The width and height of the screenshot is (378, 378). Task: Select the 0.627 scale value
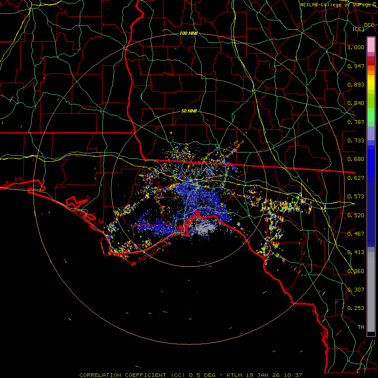click(356, 178)
